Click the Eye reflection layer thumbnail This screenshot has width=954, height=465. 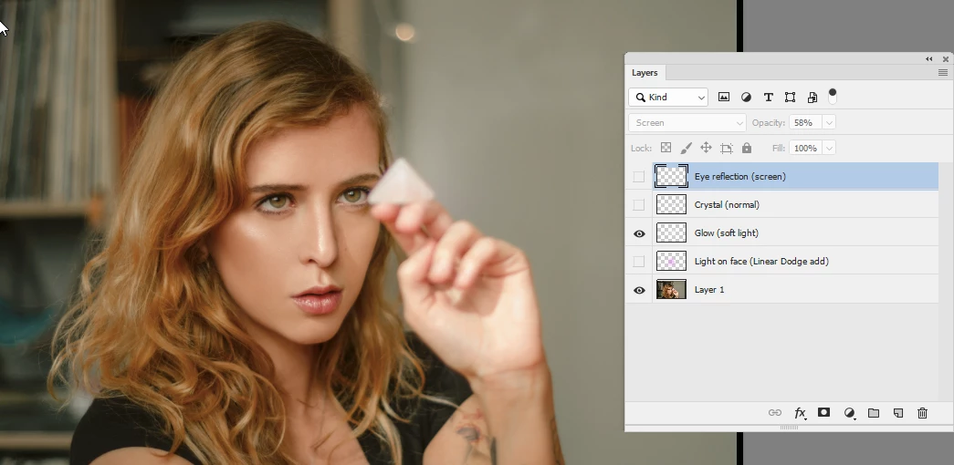tap(671, 176)
